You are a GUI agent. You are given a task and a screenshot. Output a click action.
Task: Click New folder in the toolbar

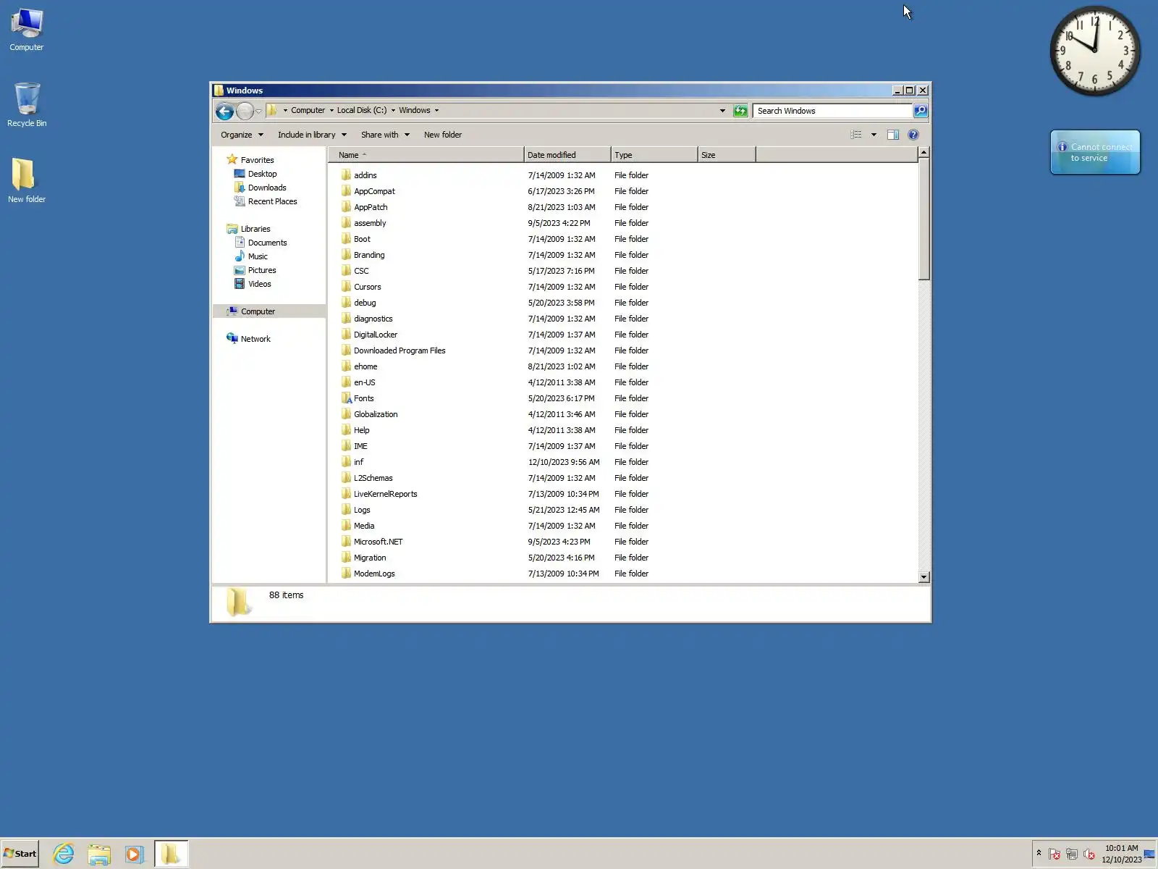point(443,135)
